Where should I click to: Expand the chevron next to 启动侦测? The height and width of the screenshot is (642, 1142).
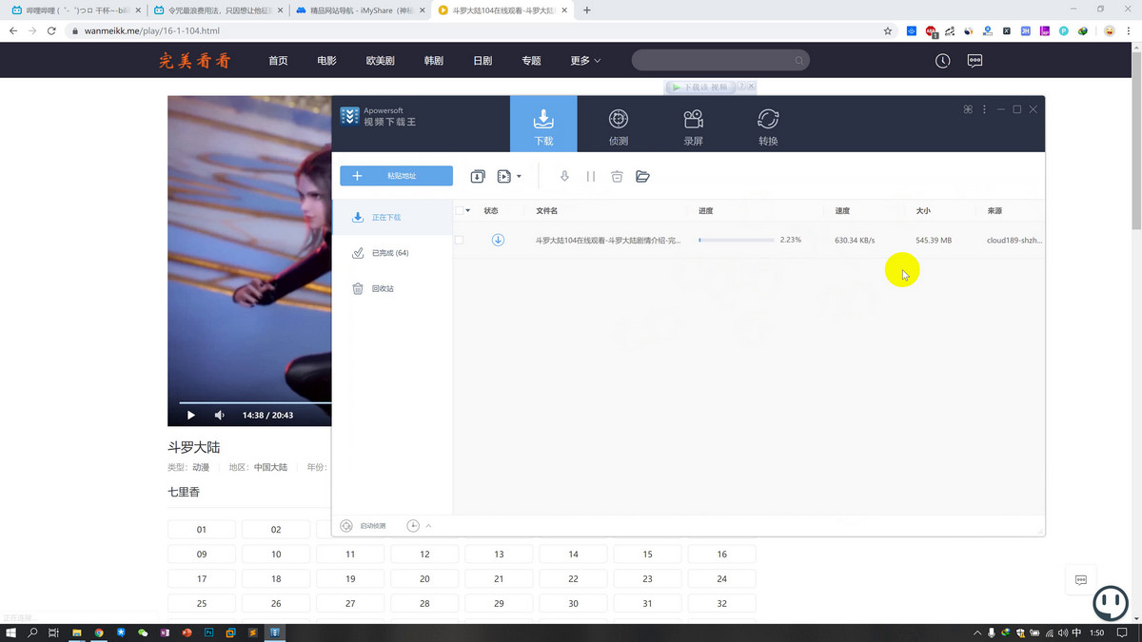point(427,525)
